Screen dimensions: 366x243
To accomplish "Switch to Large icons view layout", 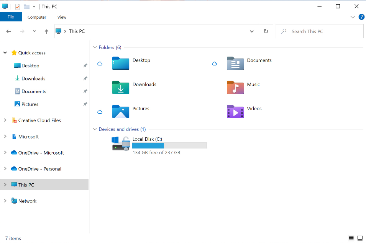I will pyautogui.click(x=360, y=238).
